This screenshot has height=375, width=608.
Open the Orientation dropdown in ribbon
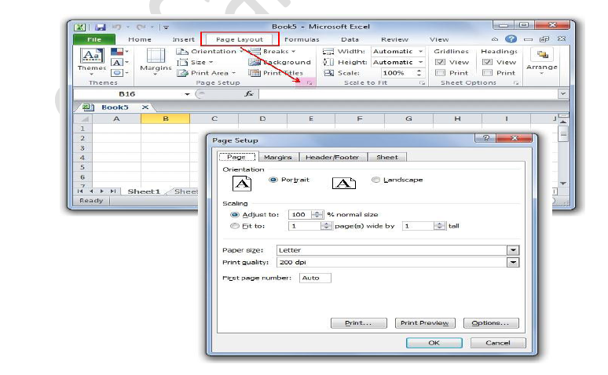212,51
